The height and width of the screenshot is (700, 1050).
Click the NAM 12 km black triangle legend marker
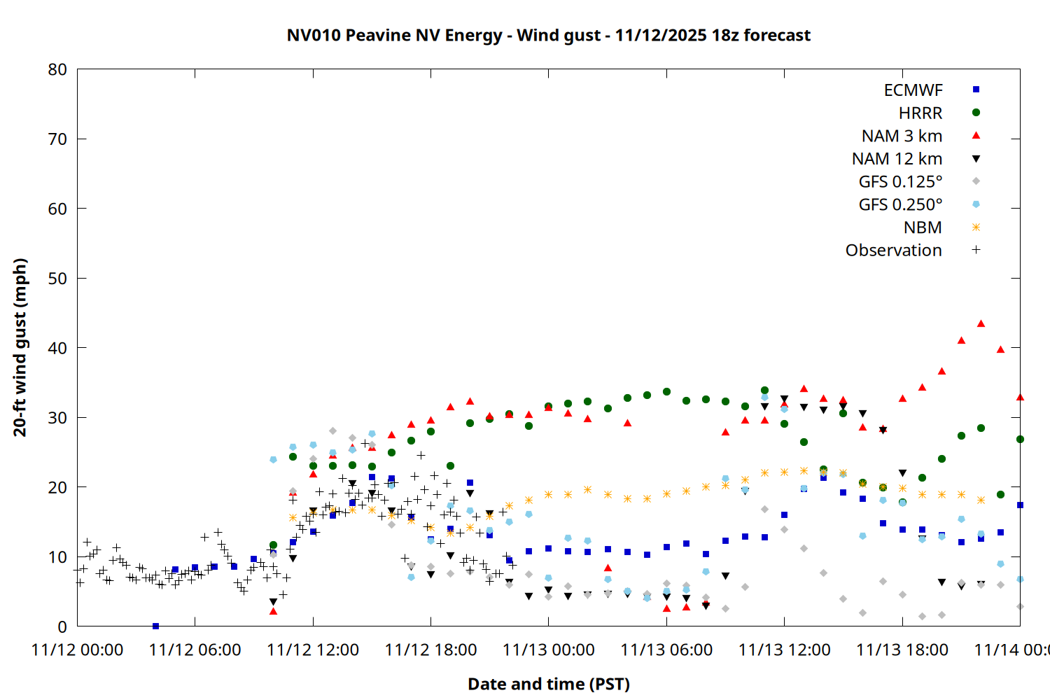976,159
